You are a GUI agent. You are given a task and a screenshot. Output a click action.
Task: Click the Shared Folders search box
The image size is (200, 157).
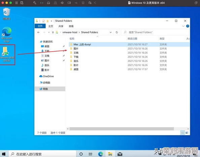[155, 32]
